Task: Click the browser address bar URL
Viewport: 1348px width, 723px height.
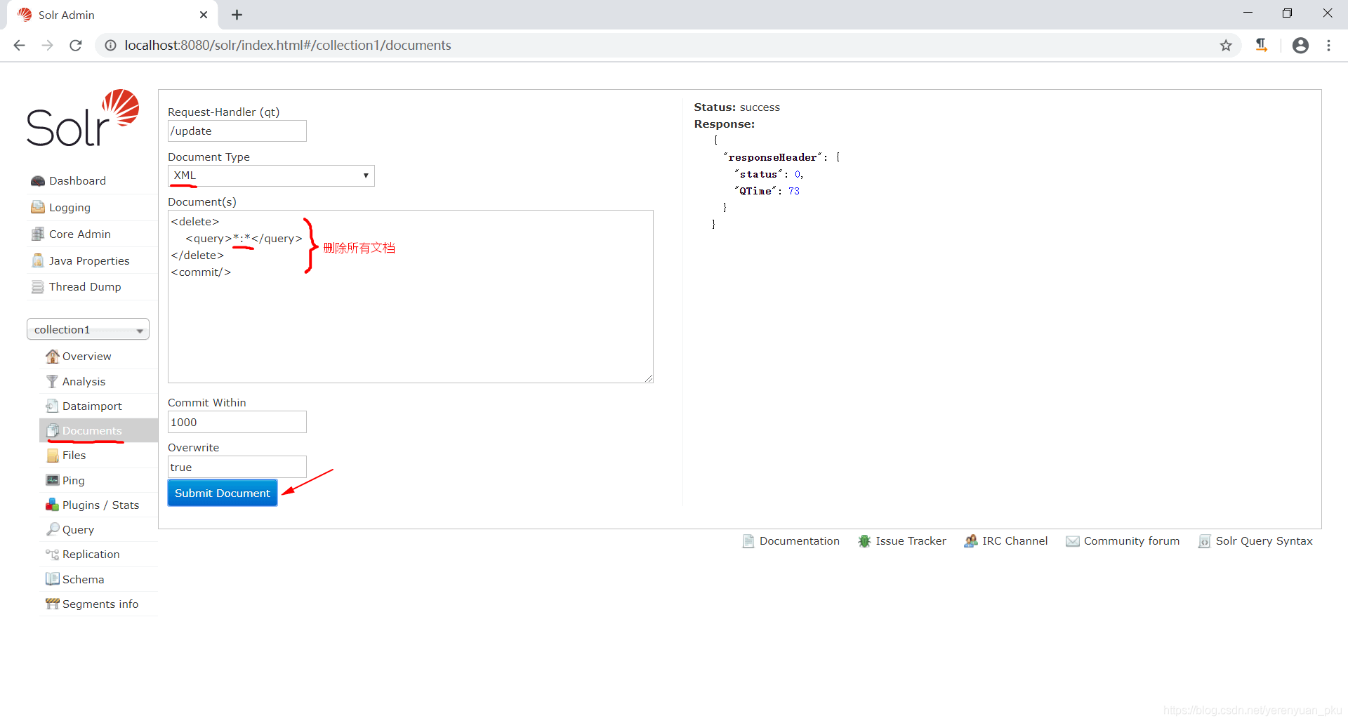Action: 288,46
